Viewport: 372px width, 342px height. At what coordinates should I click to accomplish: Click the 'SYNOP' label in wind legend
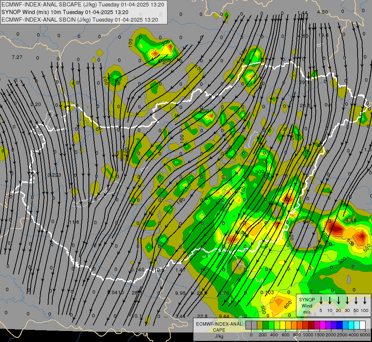307,299
